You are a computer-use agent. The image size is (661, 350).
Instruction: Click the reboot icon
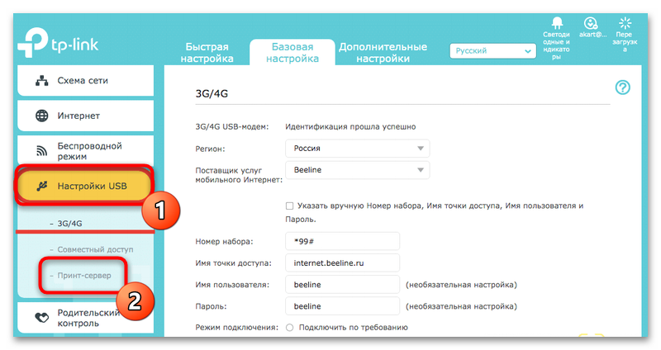click(x=625, y=23)
